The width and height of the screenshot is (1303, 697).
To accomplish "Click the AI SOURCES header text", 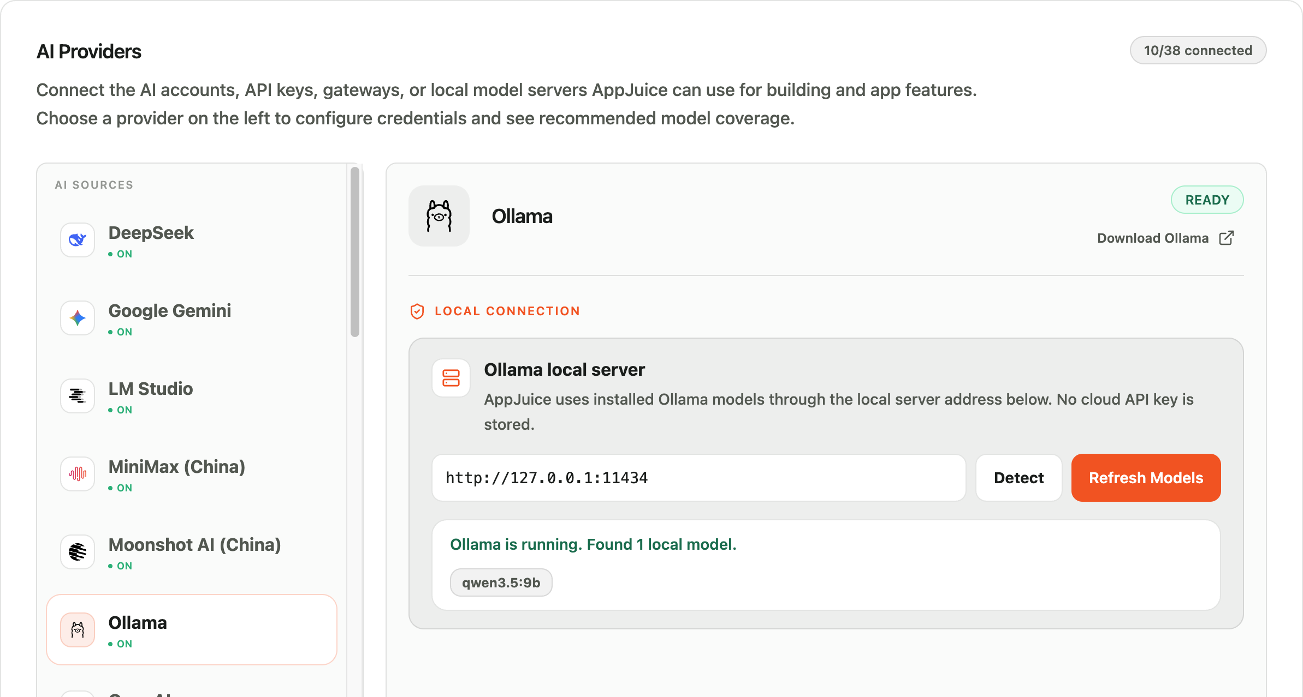I will click(94, 185).
